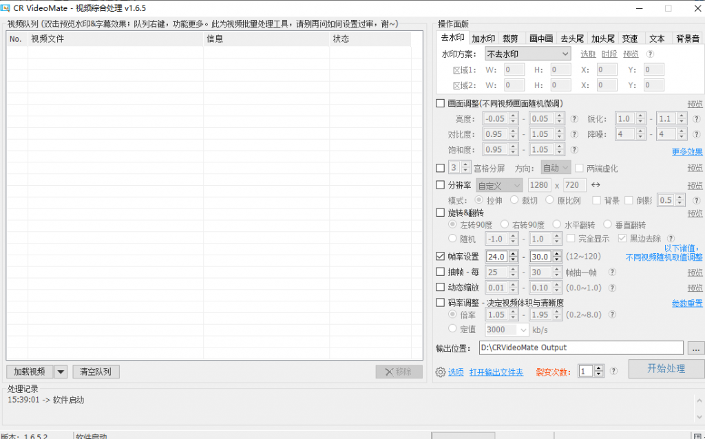This screenshot has height=439, width=705.
Task: Click the swap arrows icon after resolution 720
Action: (596, 185)
